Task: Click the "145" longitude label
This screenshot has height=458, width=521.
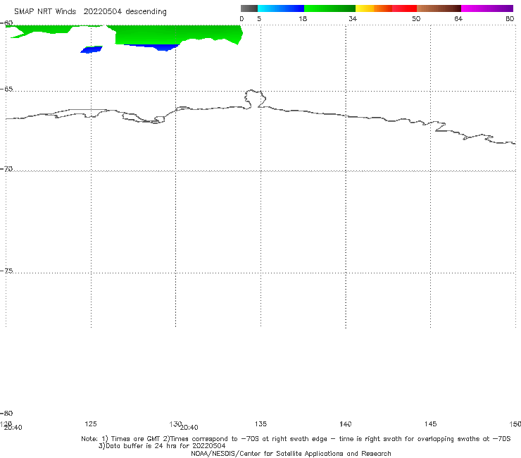Action: [430, 423]
